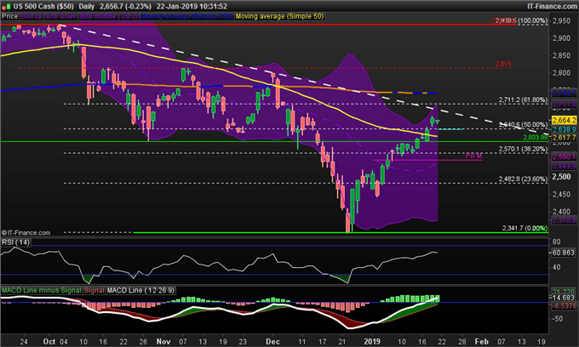Click the 2,640.6 (50.00%) Fibonacci label
The width and height of the screenshot is (579, 347).
tap(523, 125)
